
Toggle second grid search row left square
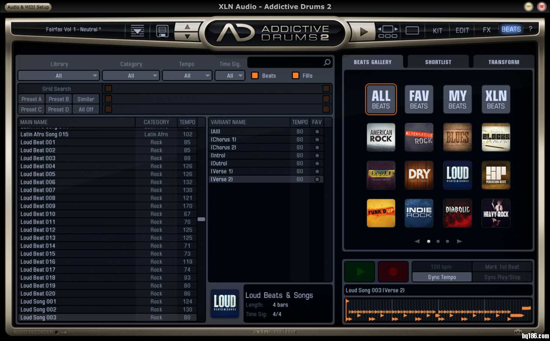pyautogui.click(x=108, y=99)
